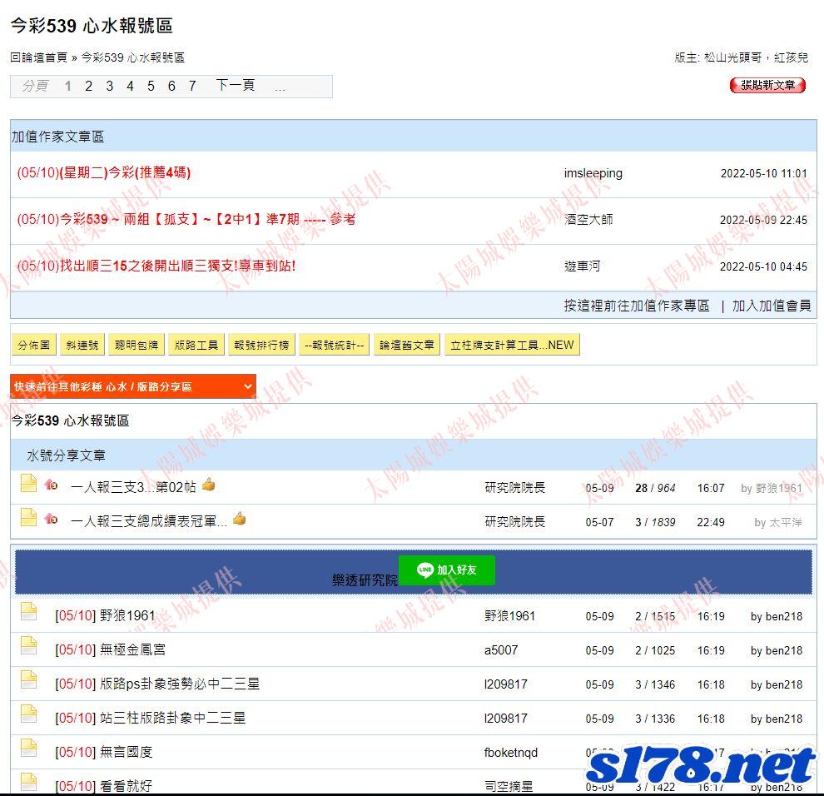Click 下一頁 next page link
Screen dimensions: 824x796
(236, 85)
